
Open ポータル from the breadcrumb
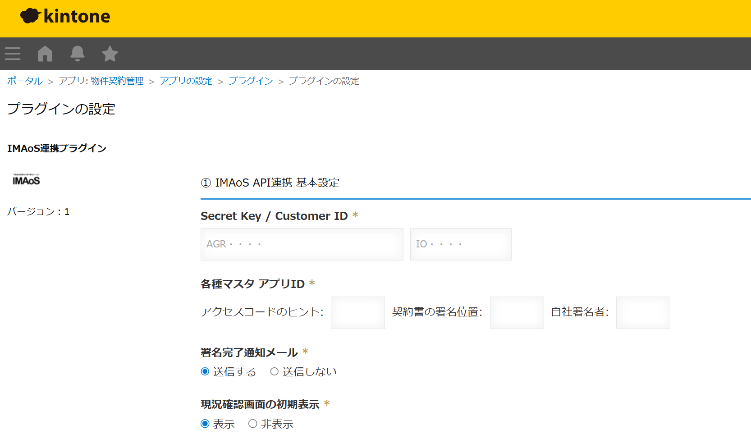coord(24,81)
